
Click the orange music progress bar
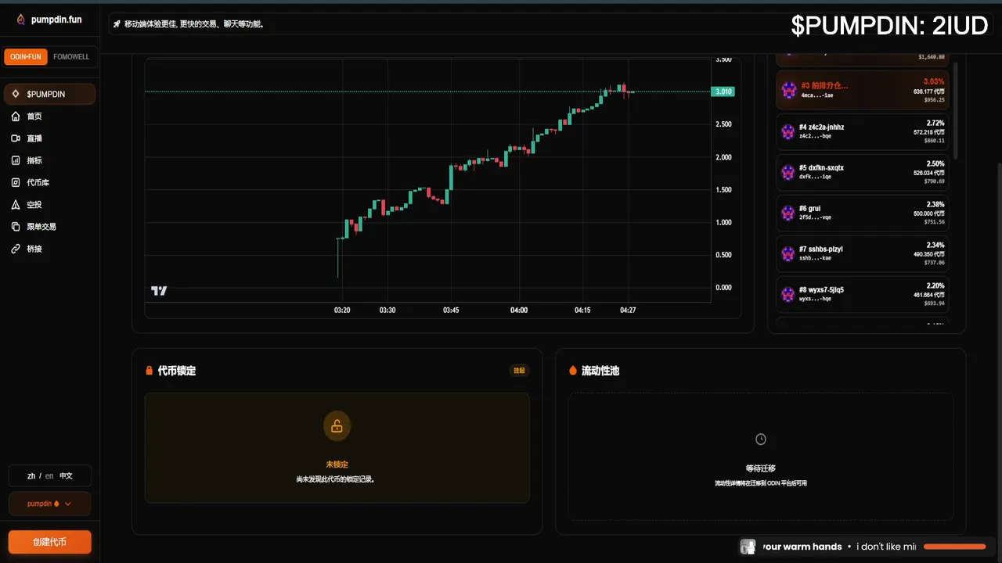coord(954,547)
